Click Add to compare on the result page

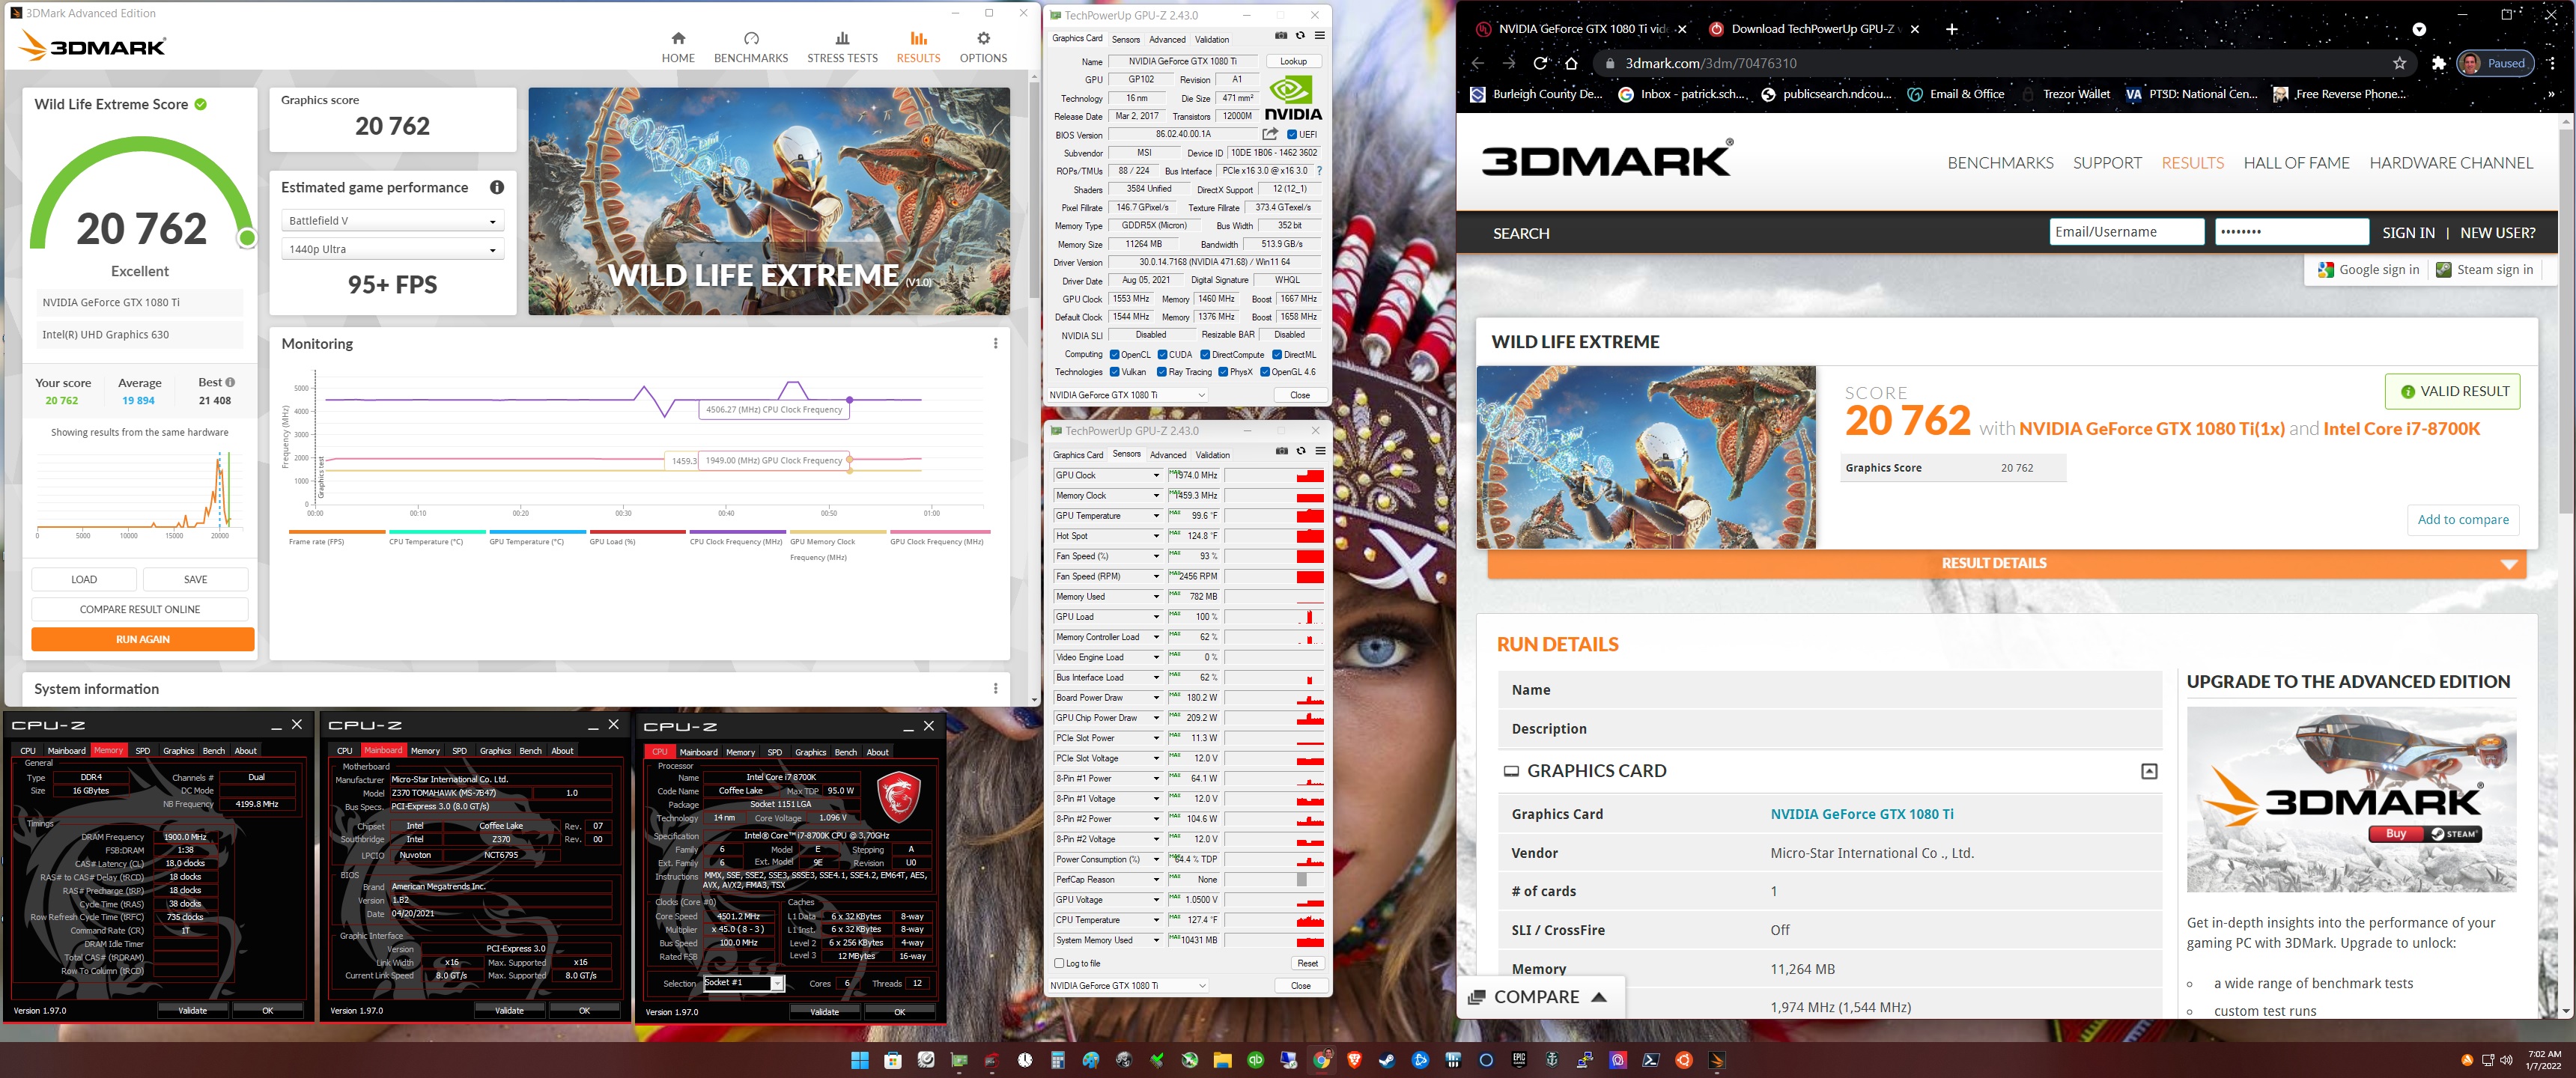[2462, 519]
